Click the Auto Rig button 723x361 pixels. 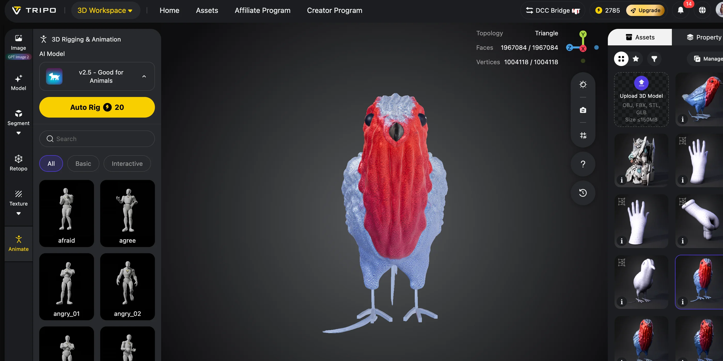(97, 107)
